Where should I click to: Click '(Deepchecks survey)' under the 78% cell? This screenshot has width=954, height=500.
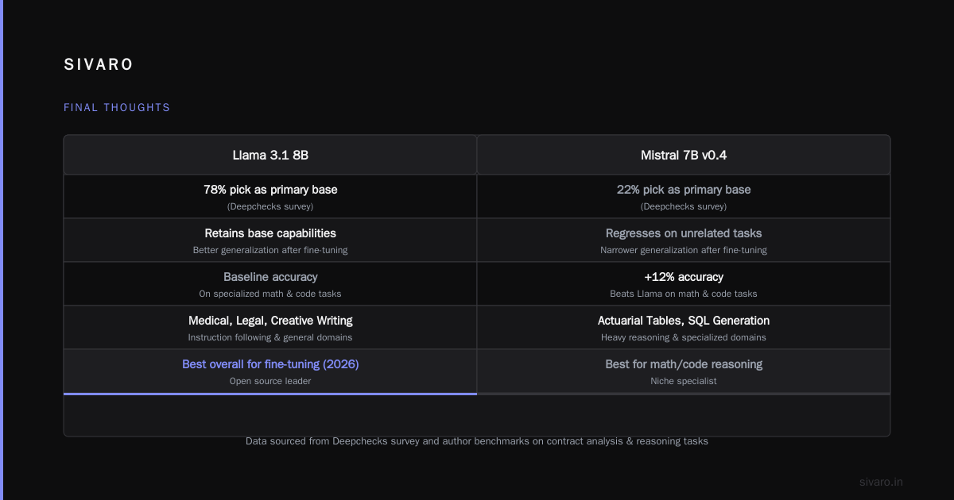pyautogui.click(x=270, y=206)
